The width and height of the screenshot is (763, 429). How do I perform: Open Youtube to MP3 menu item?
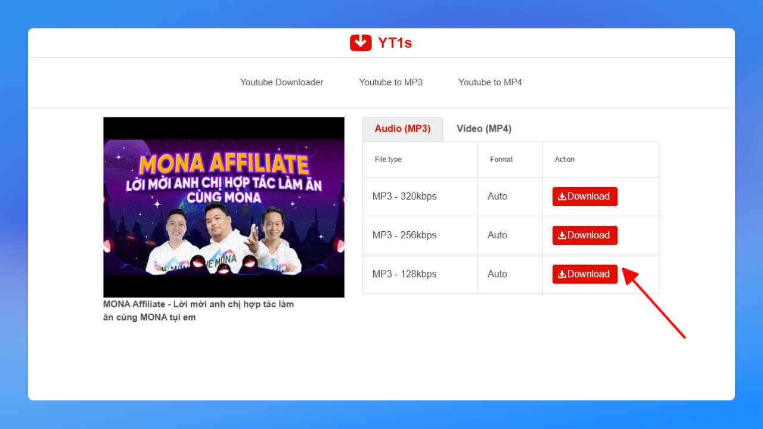[x=390, y=82]
